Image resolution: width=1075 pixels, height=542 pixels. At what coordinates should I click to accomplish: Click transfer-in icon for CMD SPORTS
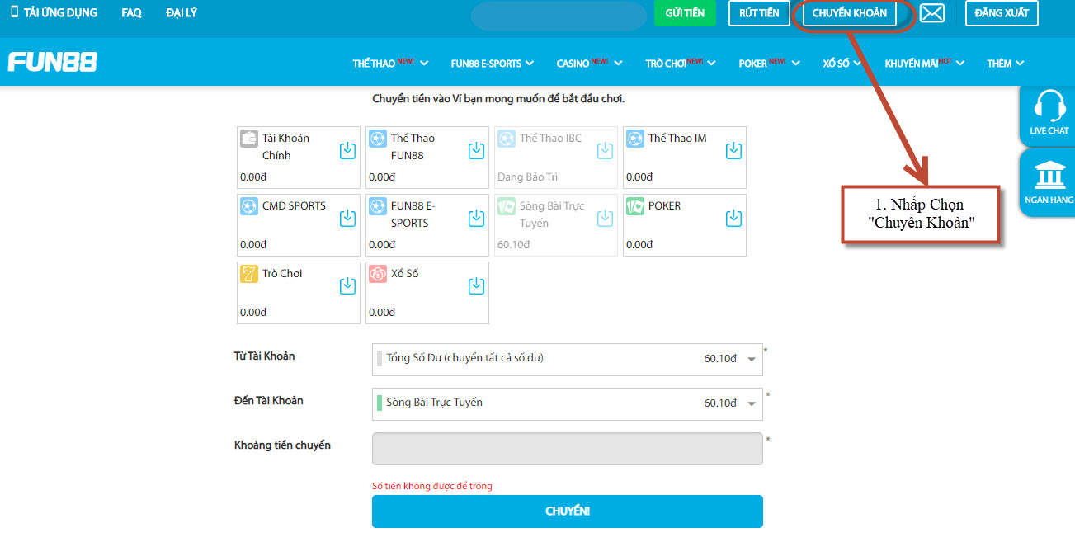[x=348, y=218]
